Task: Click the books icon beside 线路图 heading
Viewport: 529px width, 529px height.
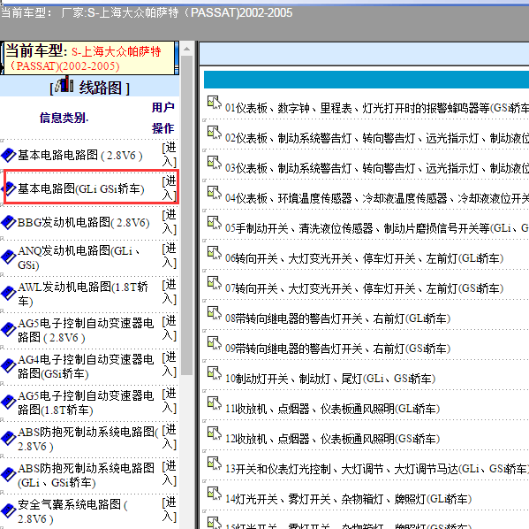Action: [x=64, y=84]
